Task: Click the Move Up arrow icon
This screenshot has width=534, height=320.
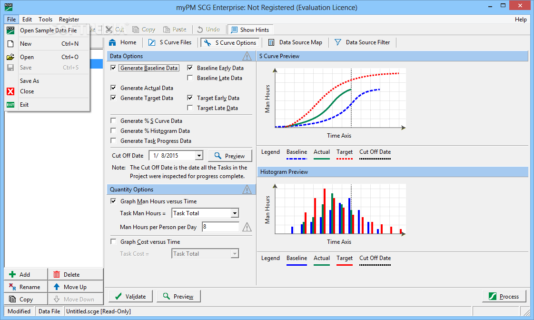Action: pos(57,287)
